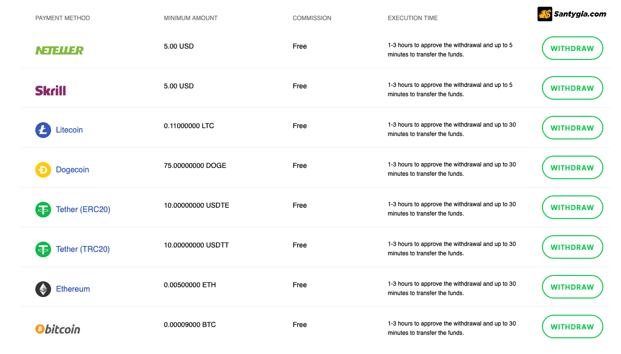621x354 pixels.
Task: Withdraw via the Dogecoin row button
Action: pos(572,167)
